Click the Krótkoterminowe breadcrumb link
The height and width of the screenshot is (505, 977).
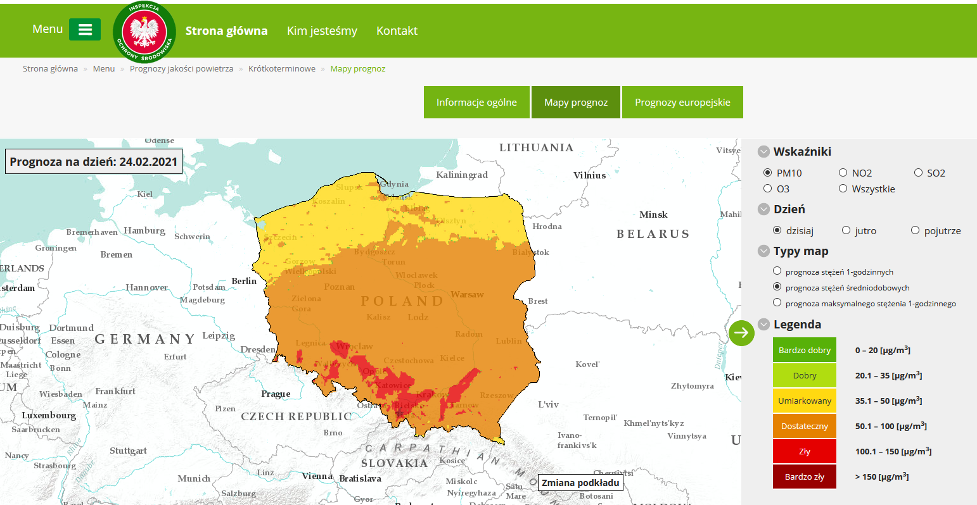click(x=282, y=68)
